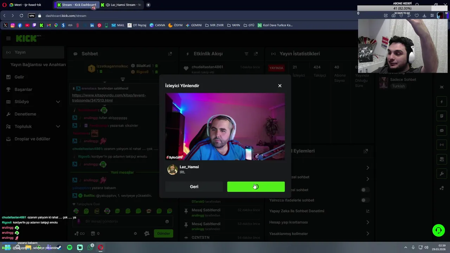Image resolution: width=450 pixels, height=253 pixels.
Task: Toggle the özel sohbet switch
Action: point(365,190)
